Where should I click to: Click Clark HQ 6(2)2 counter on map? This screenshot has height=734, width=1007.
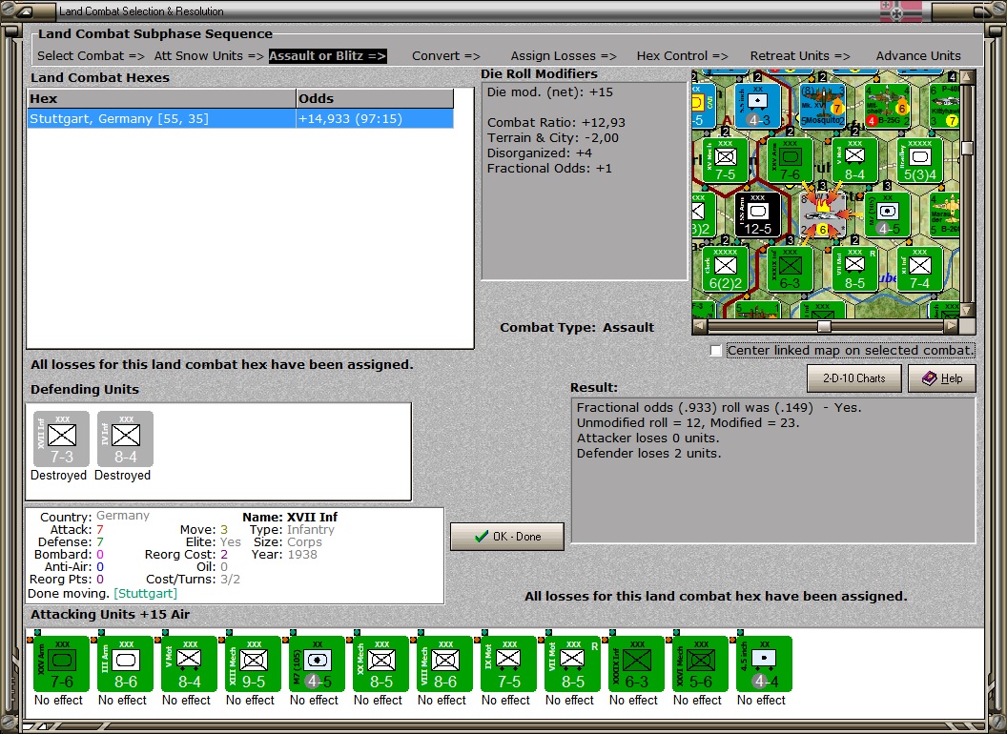pos(725,269)
